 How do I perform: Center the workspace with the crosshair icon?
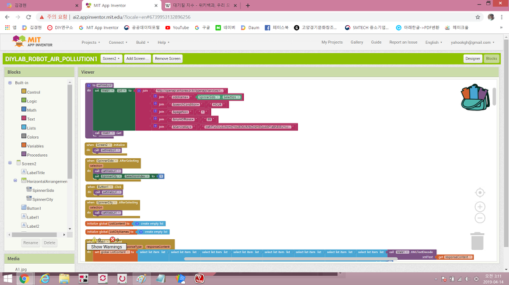[x=480, y=193]
